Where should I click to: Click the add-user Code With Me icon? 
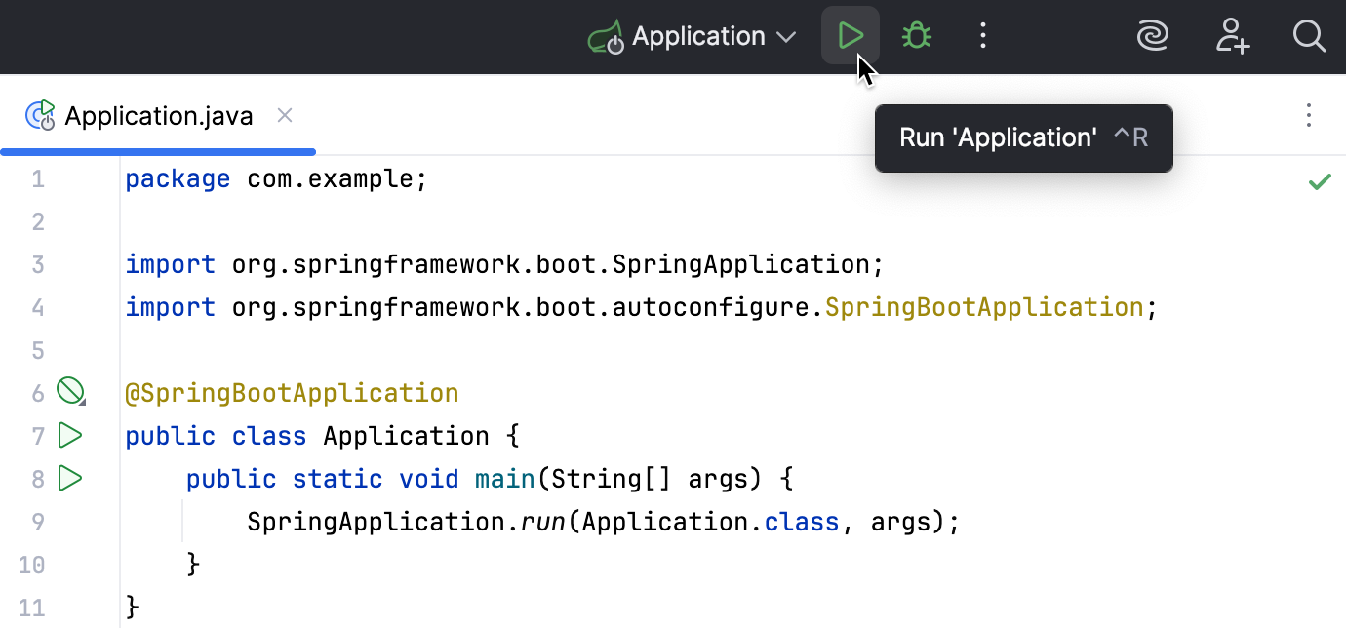pyautogui.click(x=1232, y=37)
